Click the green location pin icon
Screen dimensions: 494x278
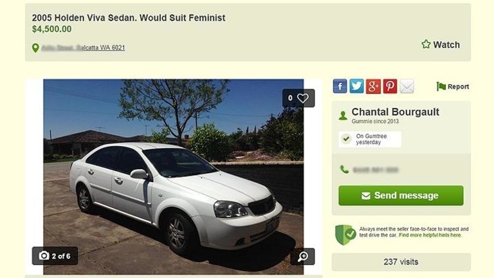tap(35, 48)
